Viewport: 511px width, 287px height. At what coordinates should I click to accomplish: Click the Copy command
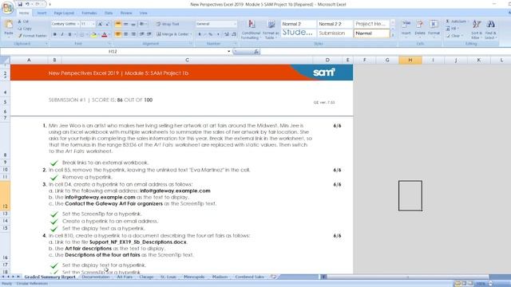coord(25,29)
